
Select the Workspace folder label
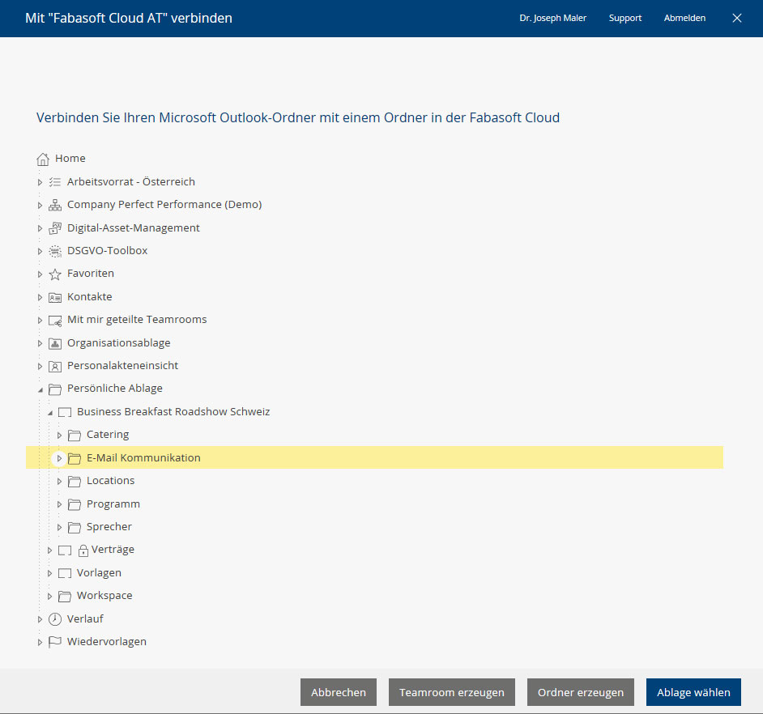pos(104,595)
